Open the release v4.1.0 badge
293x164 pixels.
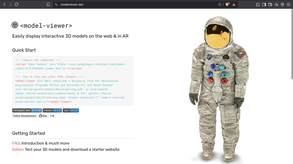pos(52,110)
